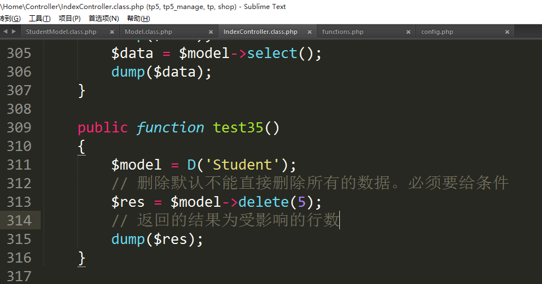Close the config.php tab
Screen dimensions: 542x284
pos(507,32)
